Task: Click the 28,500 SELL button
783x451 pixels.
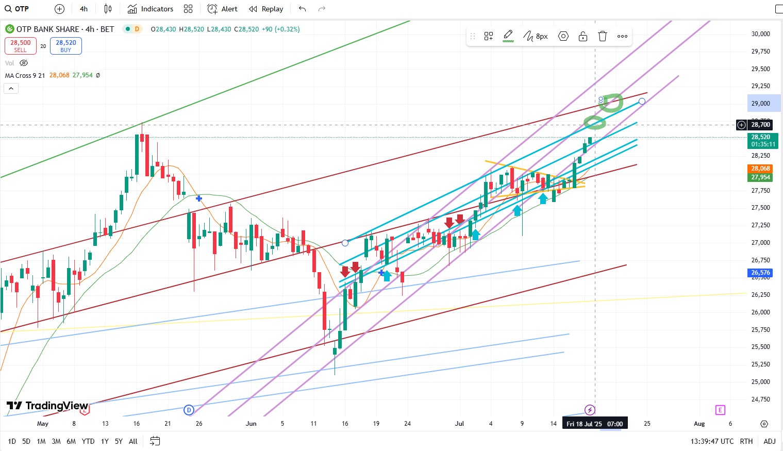Action: click(x=21, y=46)
